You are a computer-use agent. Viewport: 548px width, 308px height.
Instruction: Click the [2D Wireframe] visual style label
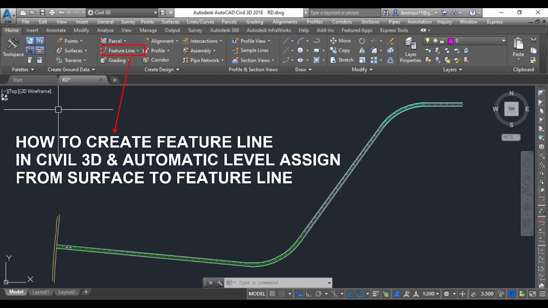point(36,91)
